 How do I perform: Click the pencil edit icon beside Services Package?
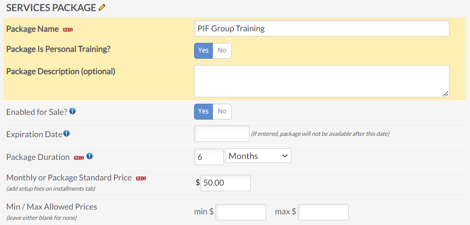(x=102, y=8)
